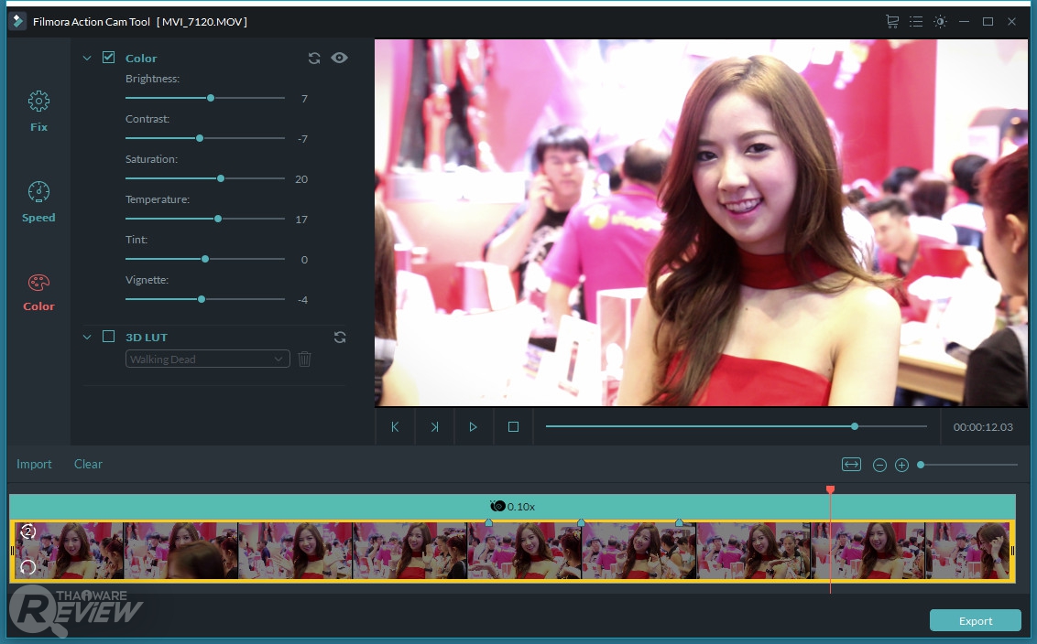Adjust the Brightness slider
This screenshot has height=644, width=1037.
pos(205,98)
